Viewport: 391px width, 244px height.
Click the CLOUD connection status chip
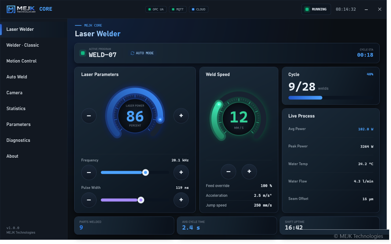click(199, 9)
